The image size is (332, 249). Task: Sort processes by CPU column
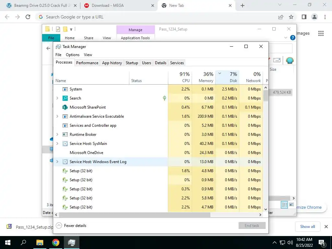180,77
